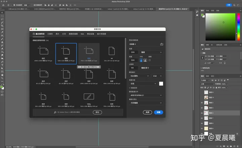Select the Eyedropper tool

click(2, 32)
